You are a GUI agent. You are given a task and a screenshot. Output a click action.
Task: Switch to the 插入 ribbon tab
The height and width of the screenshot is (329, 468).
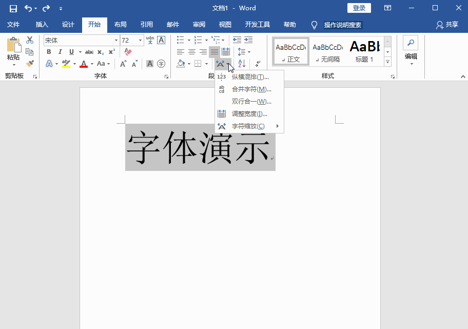coord(41,25)
